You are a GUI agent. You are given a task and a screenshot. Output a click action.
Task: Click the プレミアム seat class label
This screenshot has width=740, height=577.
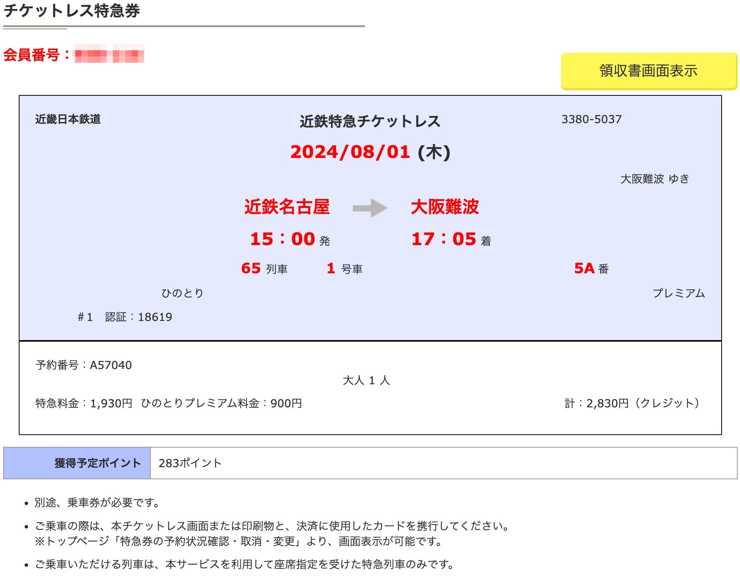[679, 293]
